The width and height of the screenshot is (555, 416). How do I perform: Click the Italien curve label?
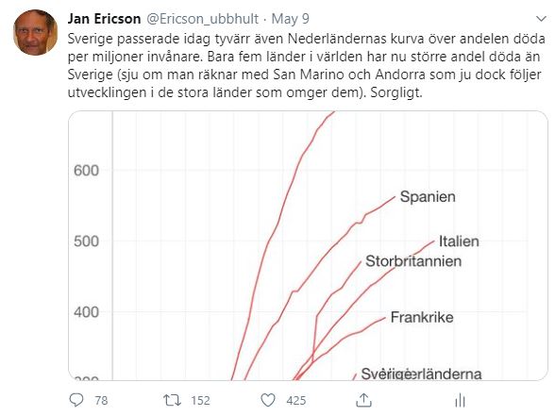pos(459,241)
